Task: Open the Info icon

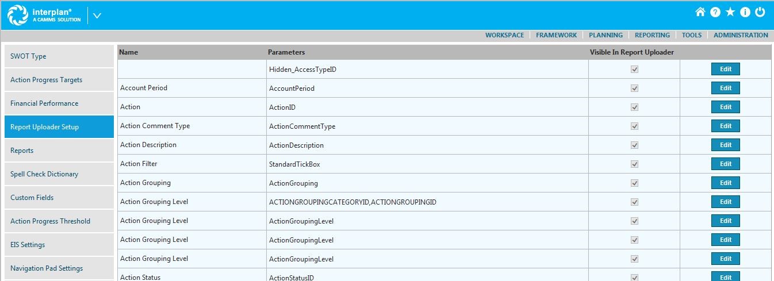Action: [745, 12]
